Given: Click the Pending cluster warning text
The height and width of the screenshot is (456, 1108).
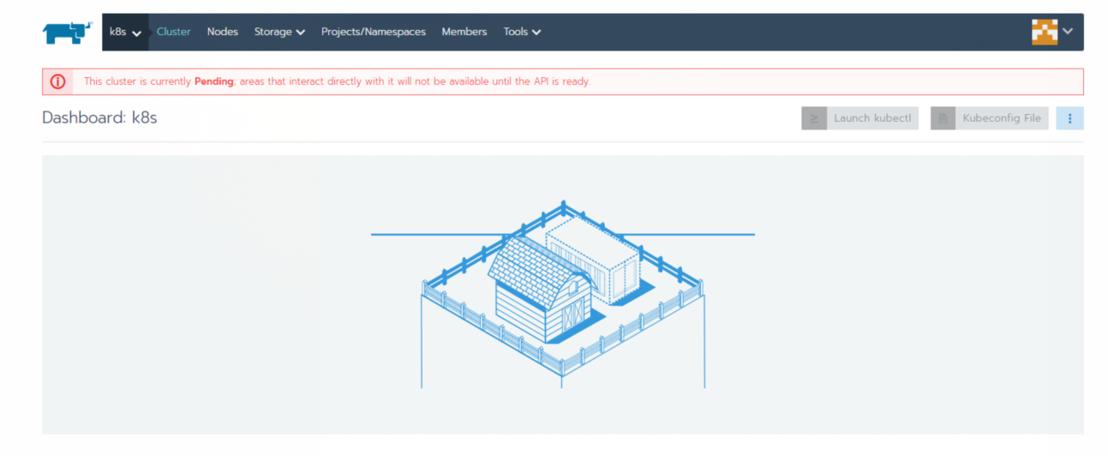Looking at the screenshot, I should tap(337, 81).
